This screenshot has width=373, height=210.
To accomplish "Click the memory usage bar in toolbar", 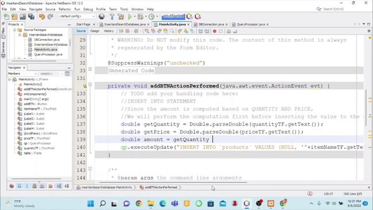I will 173,16.
